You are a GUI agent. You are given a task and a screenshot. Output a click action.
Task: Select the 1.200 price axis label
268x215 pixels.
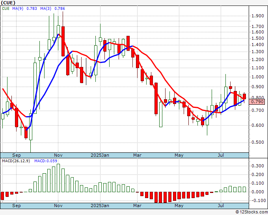258,59
